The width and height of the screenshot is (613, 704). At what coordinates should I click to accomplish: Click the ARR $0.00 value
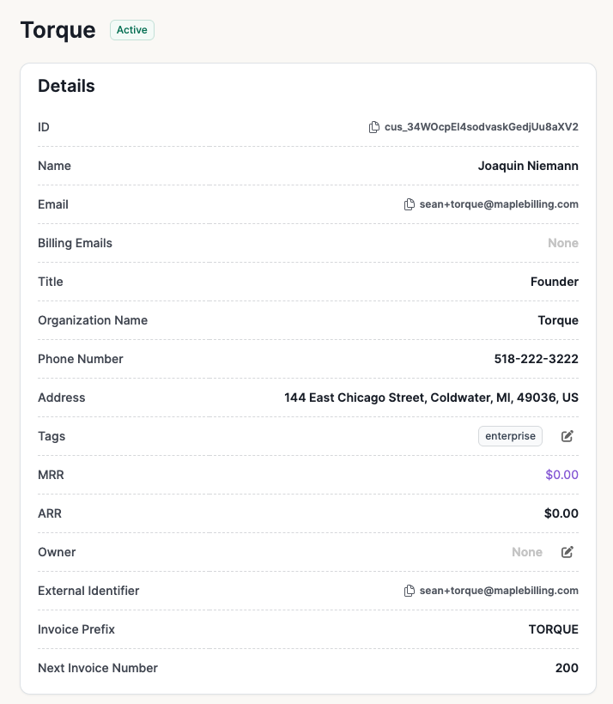click(x=561, y=513)
